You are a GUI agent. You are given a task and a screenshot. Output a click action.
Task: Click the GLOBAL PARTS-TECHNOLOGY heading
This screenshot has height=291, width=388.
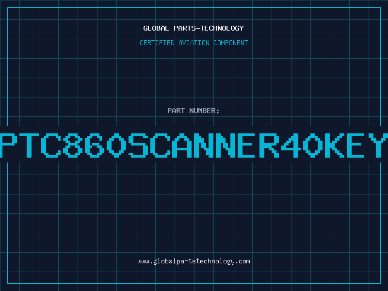tap(194, 28)
